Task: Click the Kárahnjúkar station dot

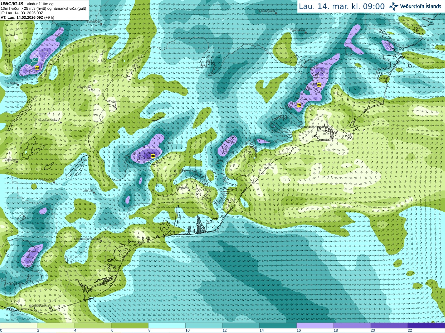Action: tap(276, 13)
